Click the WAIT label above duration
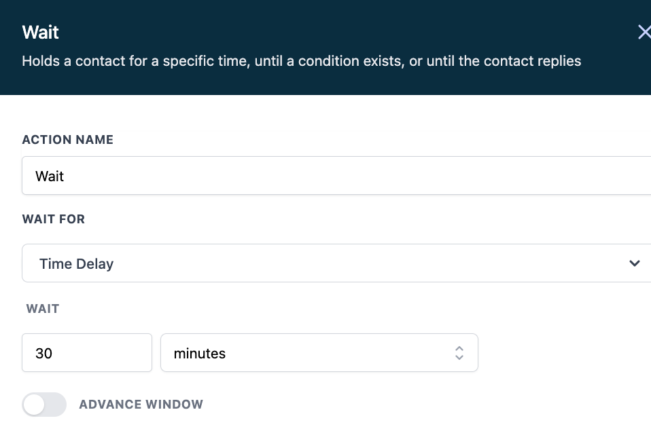Viewport: 651px width, 448px height. (x=43, y=309)
